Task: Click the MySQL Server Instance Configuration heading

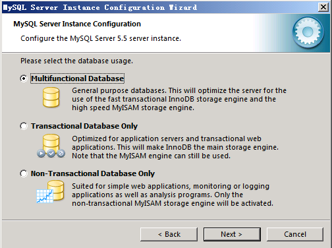Action: (x=77, y=24)
